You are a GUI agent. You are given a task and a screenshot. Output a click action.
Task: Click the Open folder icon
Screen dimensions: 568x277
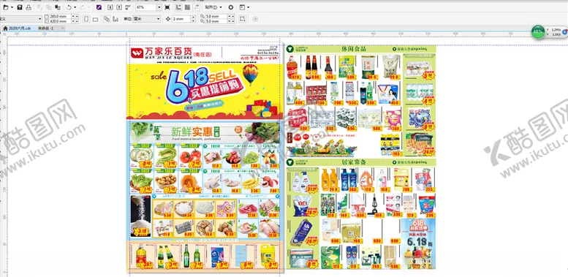[x=6, y=7]
